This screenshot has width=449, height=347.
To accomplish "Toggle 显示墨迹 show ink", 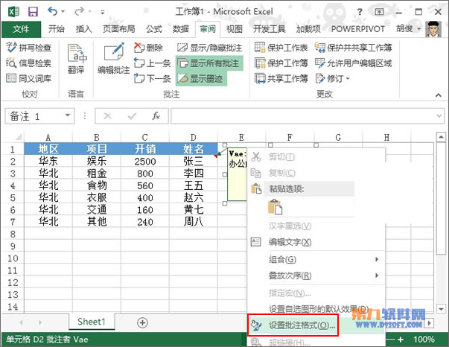I will [x=201, y=78].
